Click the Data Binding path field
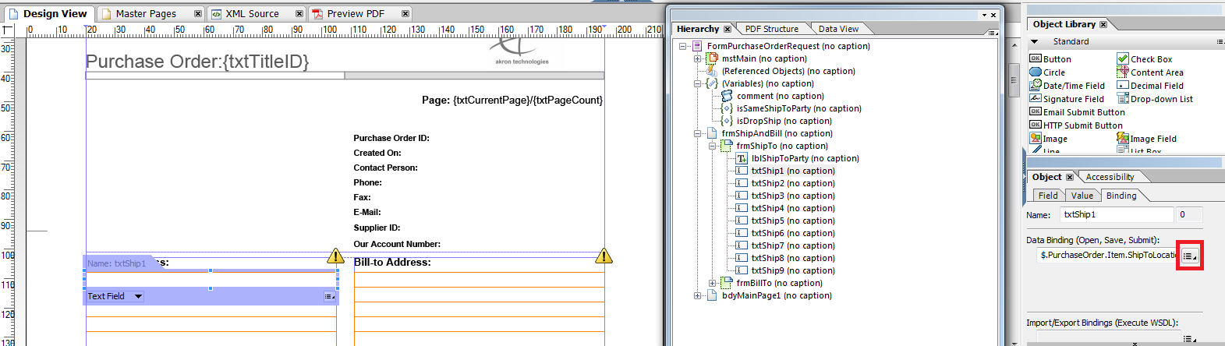Viewport: 1225px width, 346px height. pyautogui.click(x=1107, y=255)
